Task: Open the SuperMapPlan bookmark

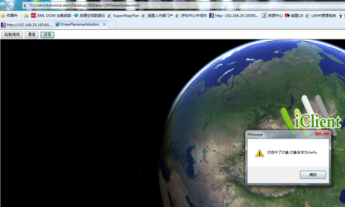Action: tap(123, 15)
